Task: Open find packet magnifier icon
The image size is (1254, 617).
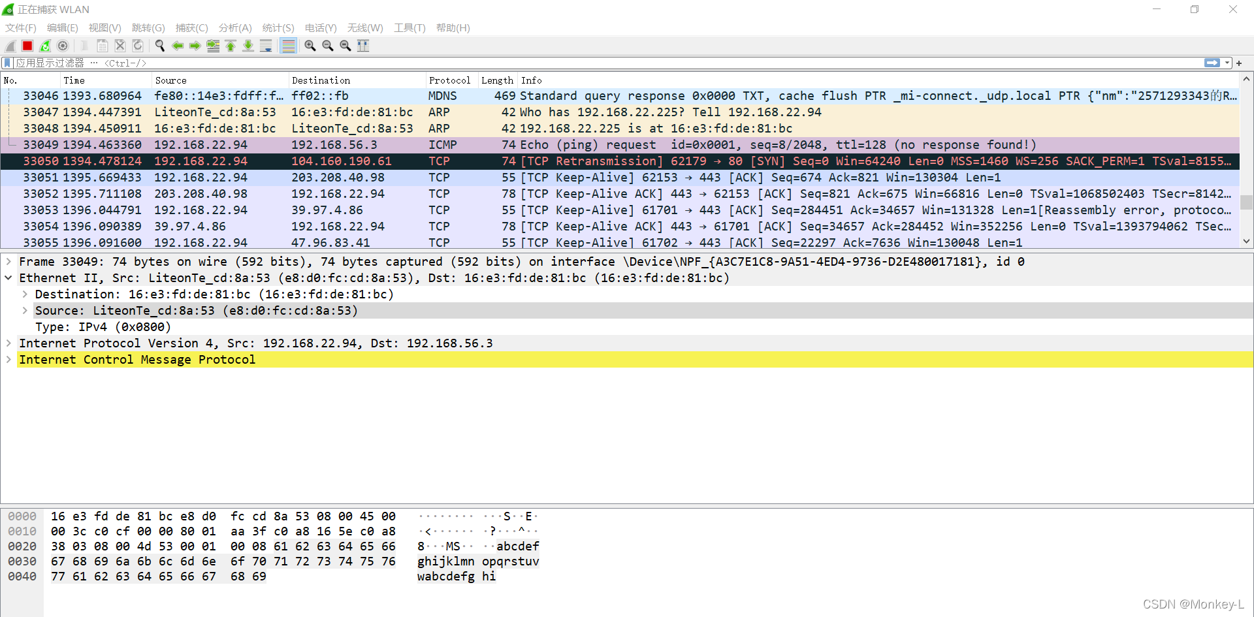Action: (x=159, y=46)
